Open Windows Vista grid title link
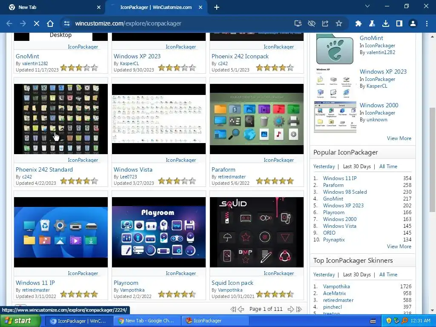 pyautogui.click(x=133, y=169)
